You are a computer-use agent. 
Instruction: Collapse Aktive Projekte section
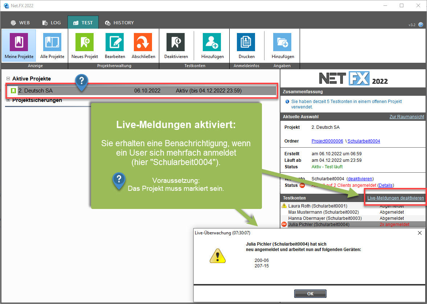pos(8,79)
